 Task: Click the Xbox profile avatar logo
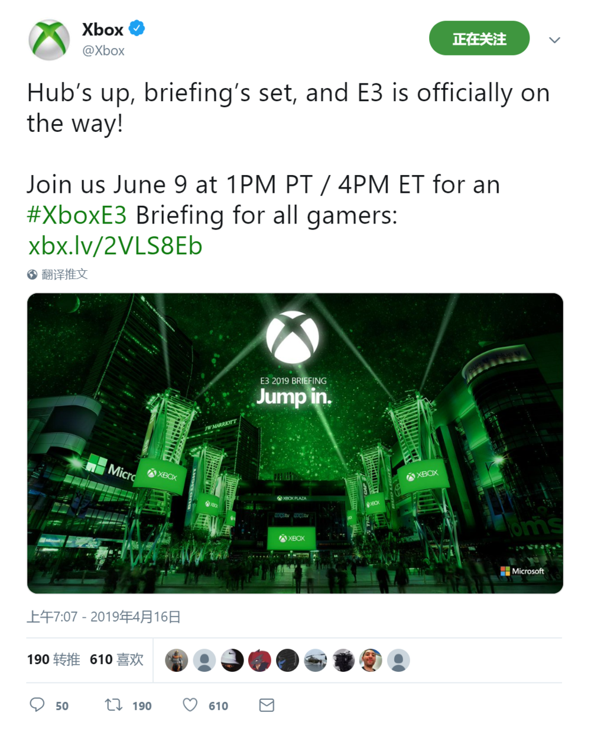(49, 40)
